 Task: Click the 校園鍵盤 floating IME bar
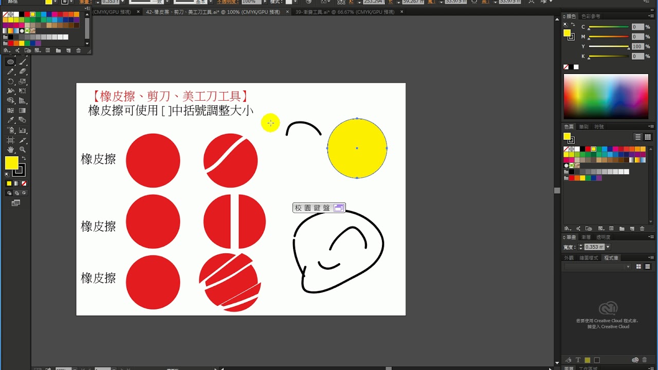pyautogui.click(x=319, y=208)
